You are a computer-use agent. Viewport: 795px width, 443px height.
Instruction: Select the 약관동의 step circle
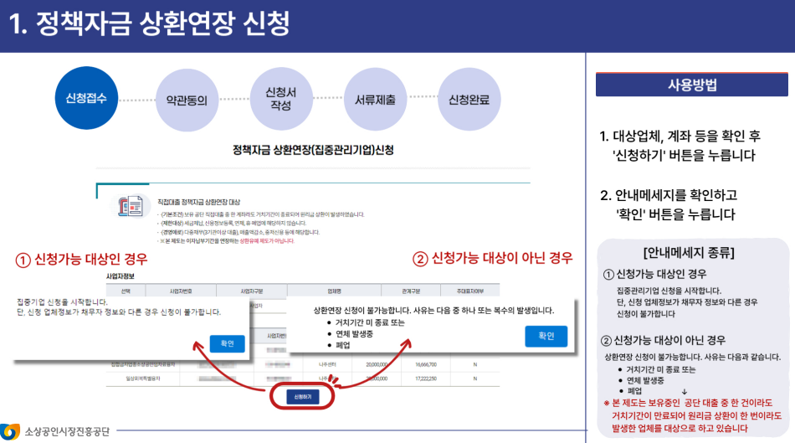coord(187,100)
